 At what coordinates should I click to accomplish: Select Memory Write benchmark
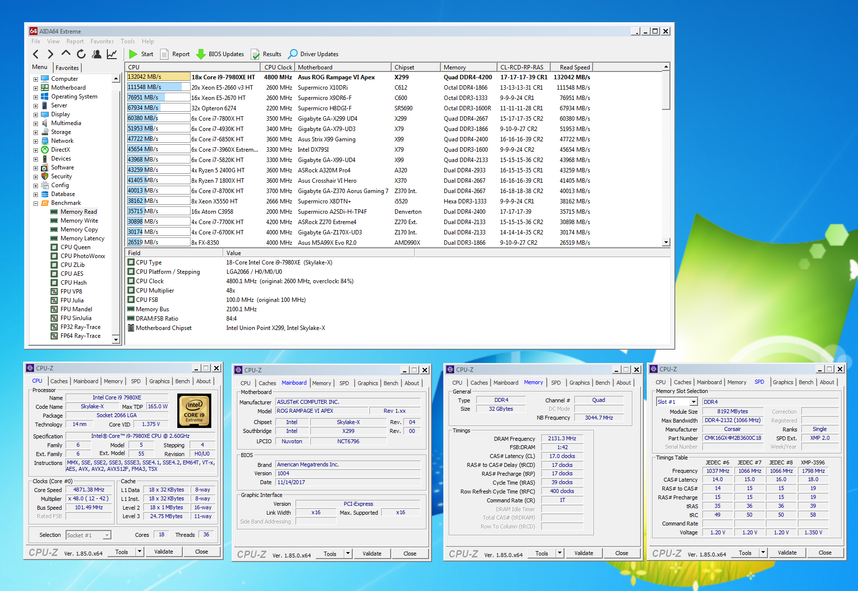[79, 221]
